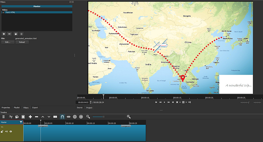Ripple delete with the timeline minus icon

pos(36,117)
